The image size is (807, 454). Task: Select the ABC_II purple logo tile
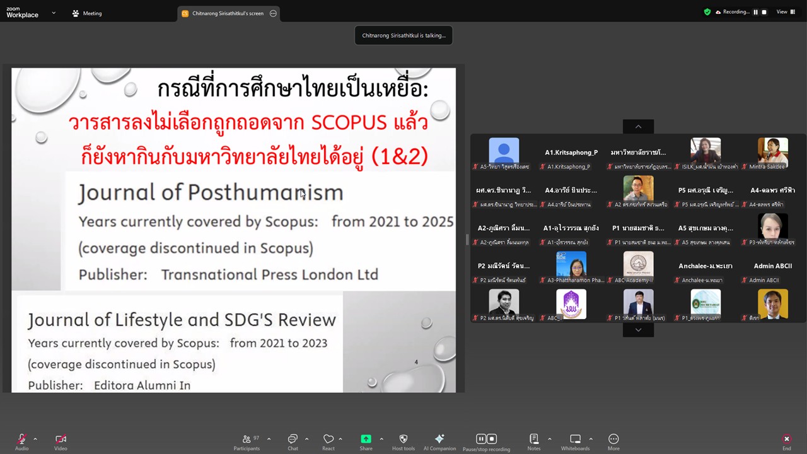click(571, 305)
